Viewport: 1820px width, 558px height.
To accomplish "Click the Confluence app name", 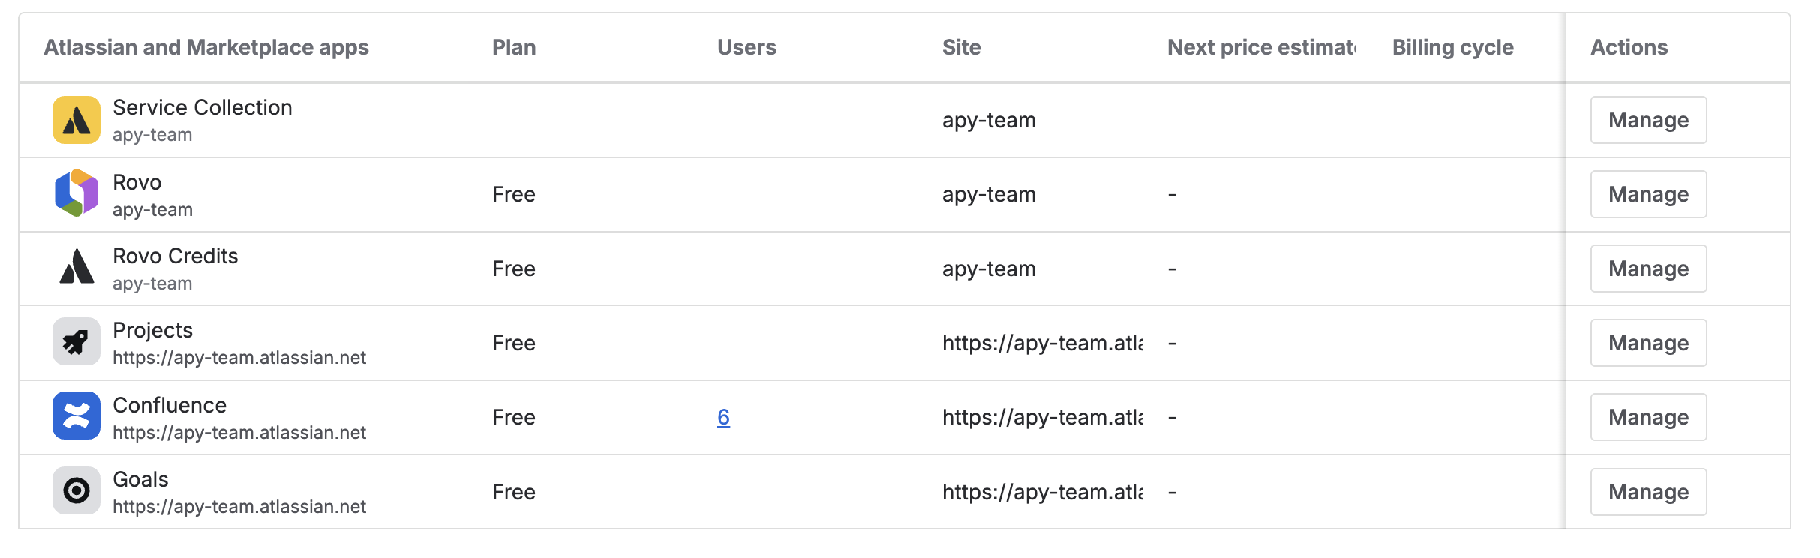I will click(170, 405).
